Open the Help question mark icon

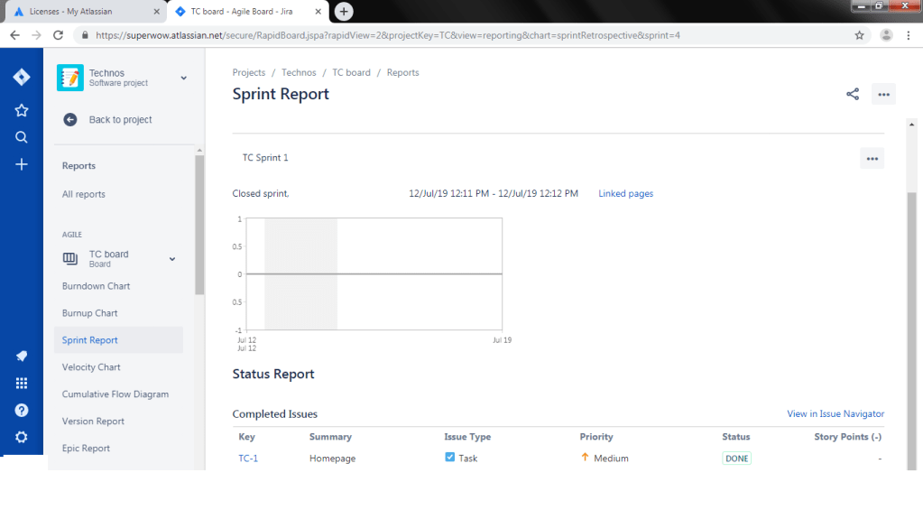click(x=22, y=410)
